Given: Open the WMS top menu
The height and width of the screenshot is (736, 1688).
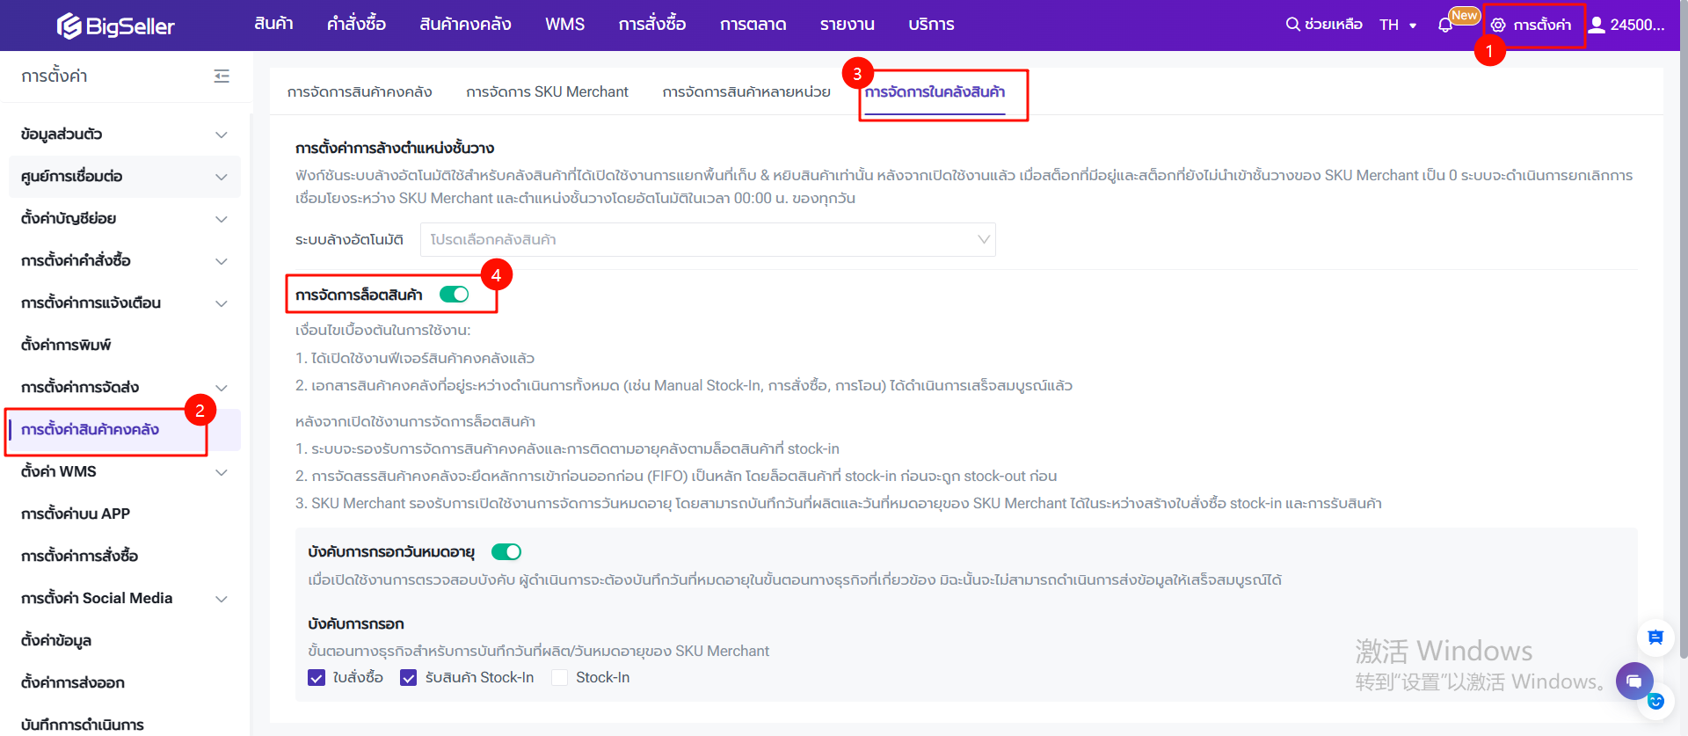Looking at the screenshot, I should coord(564,25).
